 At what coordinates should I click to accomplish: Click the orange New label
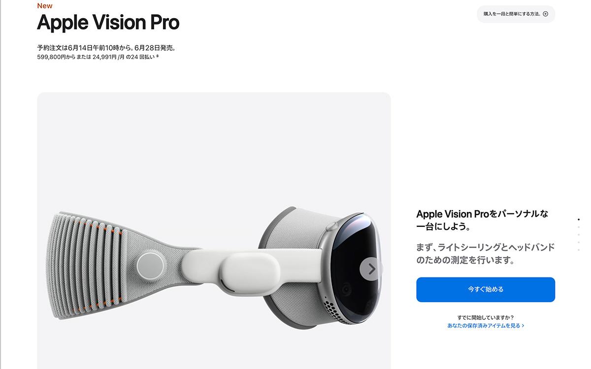tap(45, 6)
